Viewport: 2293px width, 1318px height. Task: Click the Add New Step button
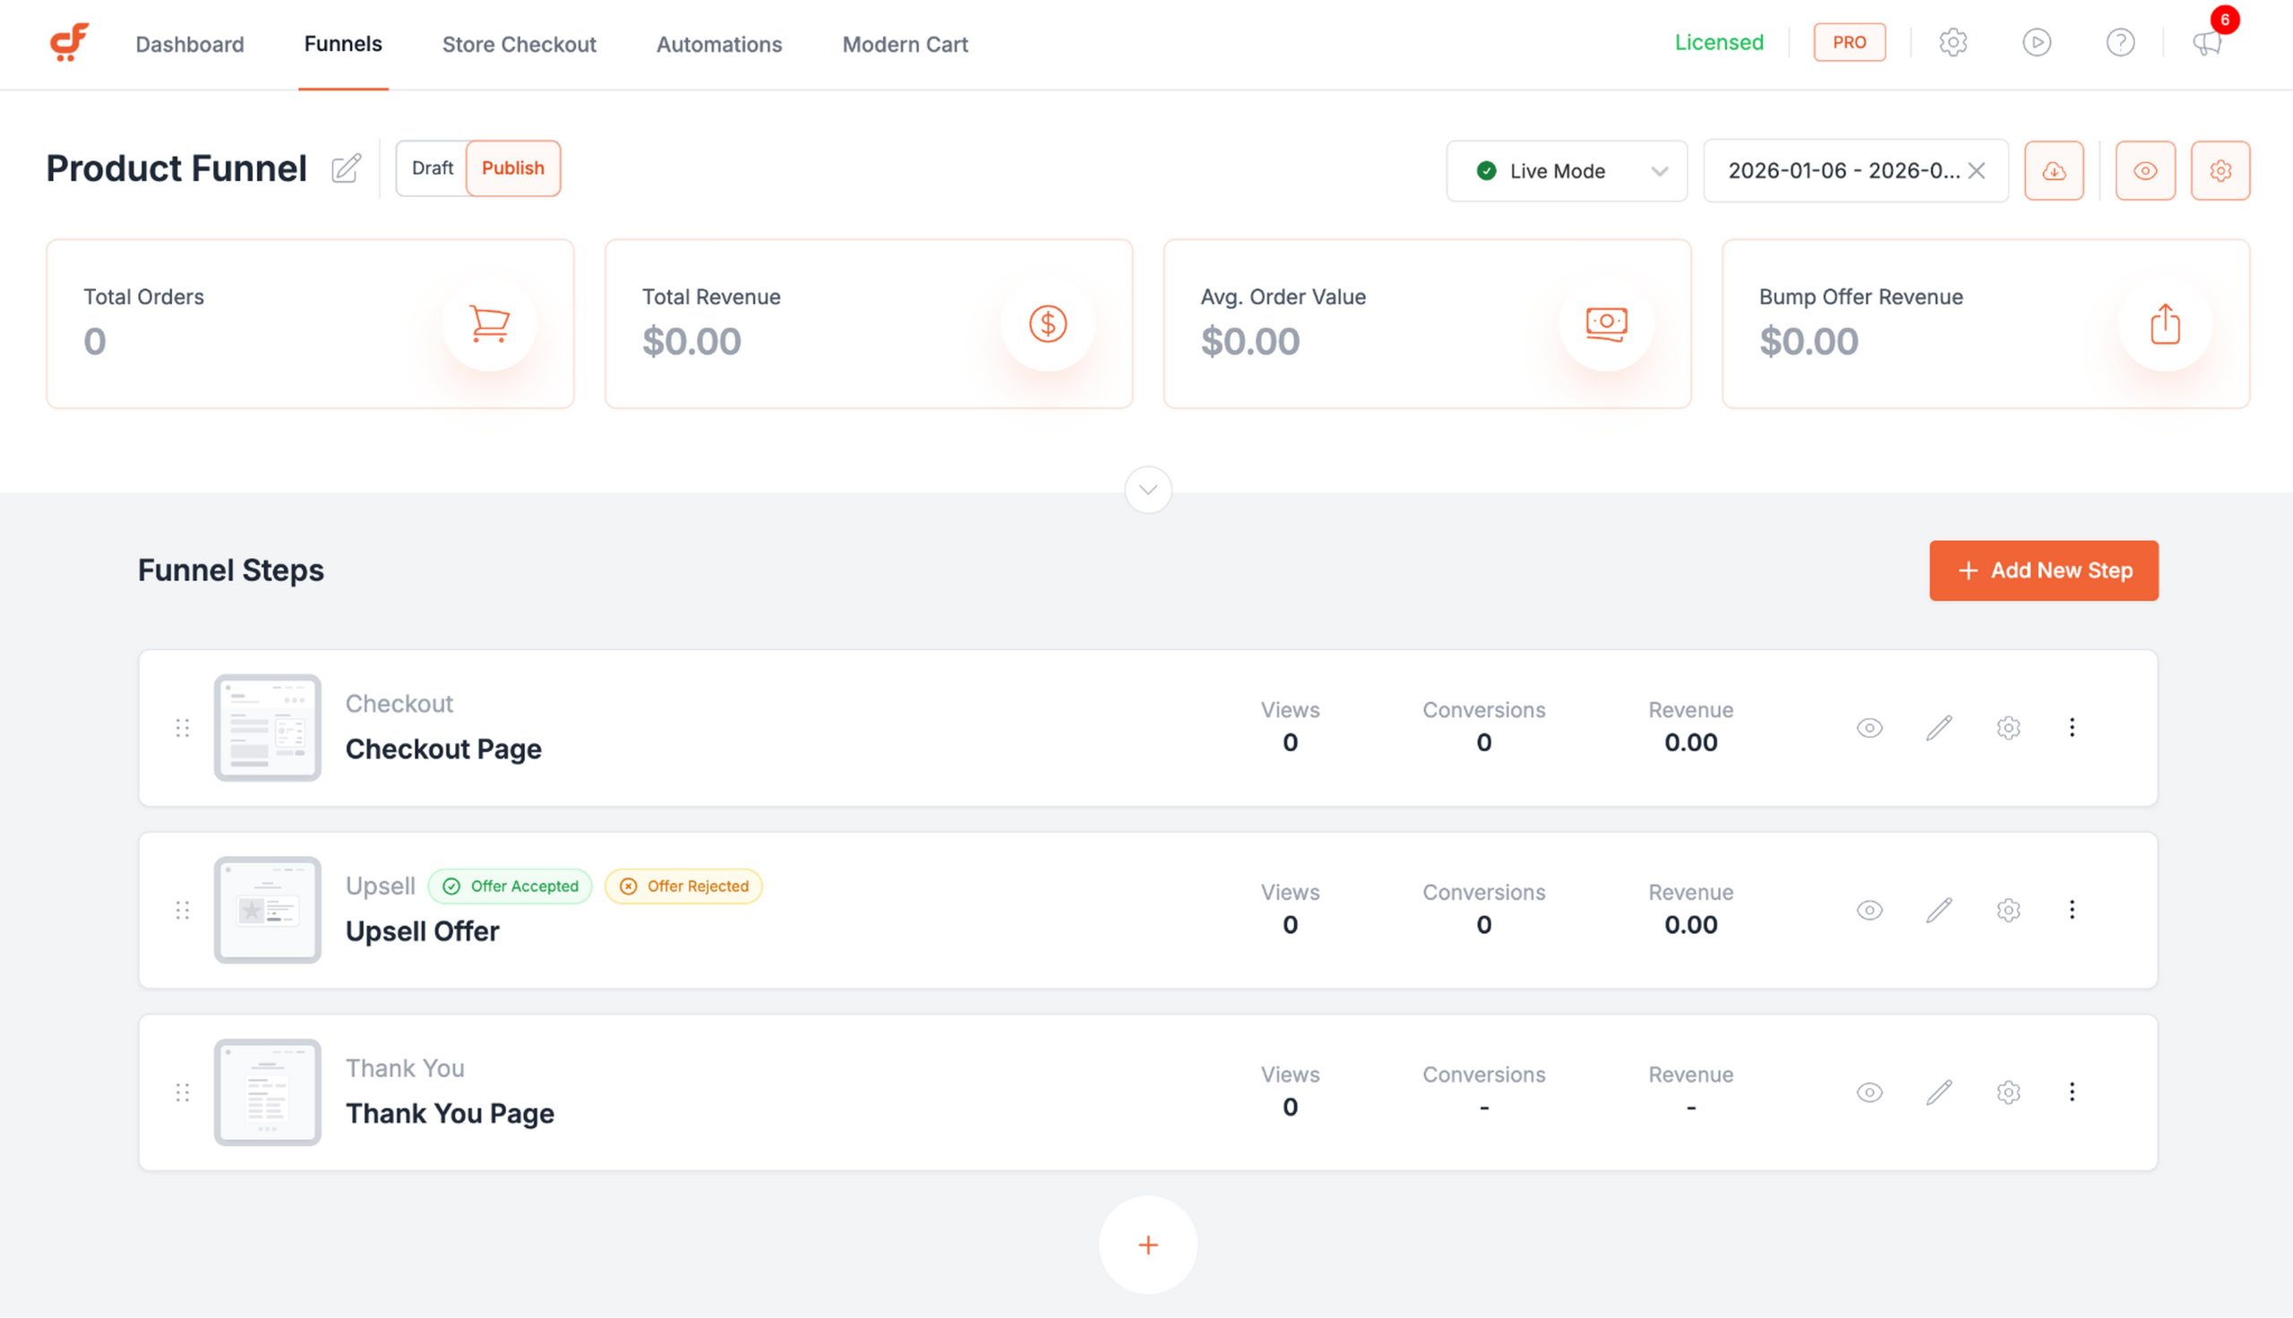[2043, 570]
